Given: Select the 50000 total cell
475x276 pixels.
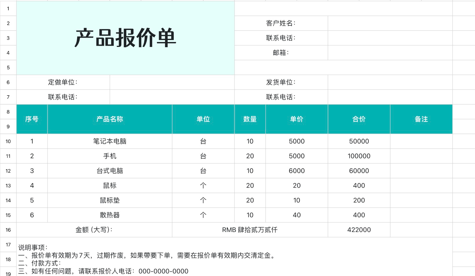Looking at the screenshot, I should pyautogui.click(x=359, y=141).
